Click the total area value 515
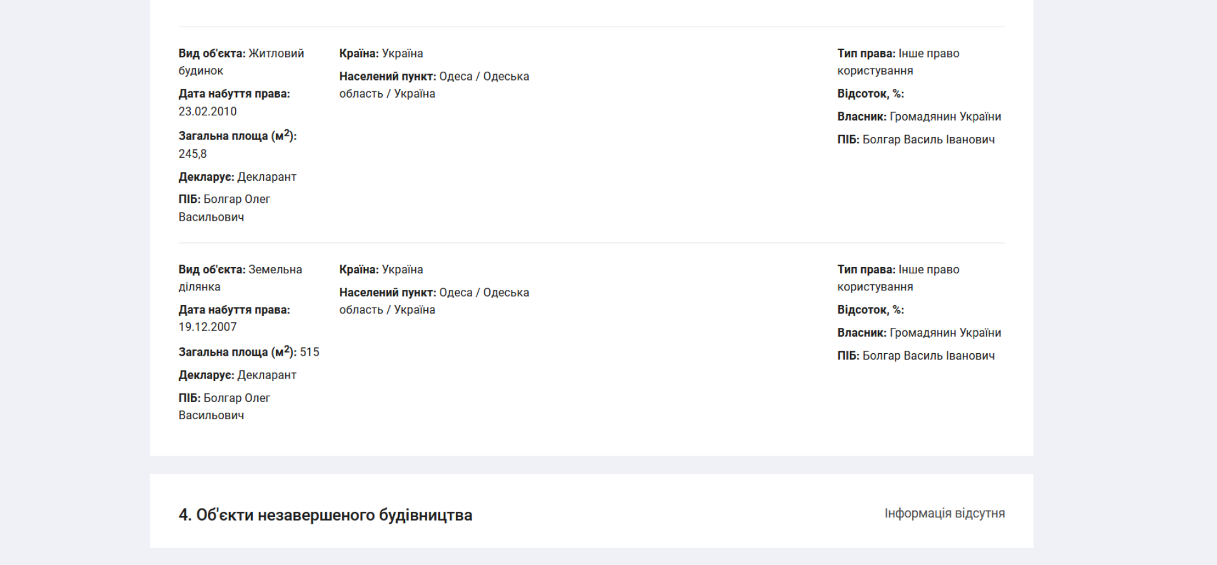Image resolution: width=1217 pixels, height=565 pixels. pos(309,352)
